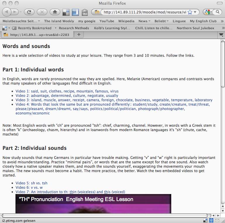Click the mail envelope status bar icon
The width and height of the screenshot is (225, 223).
[217, 220]
